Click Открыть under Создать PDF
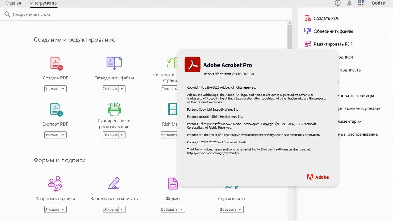Image resolution: width=393 pixels, height=221 pixels. click(x=52, y=89)
